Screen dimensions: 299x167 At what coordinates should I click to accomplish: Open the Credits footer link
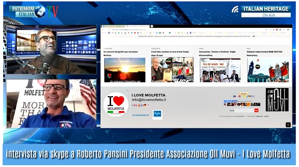tap(266, 116)
